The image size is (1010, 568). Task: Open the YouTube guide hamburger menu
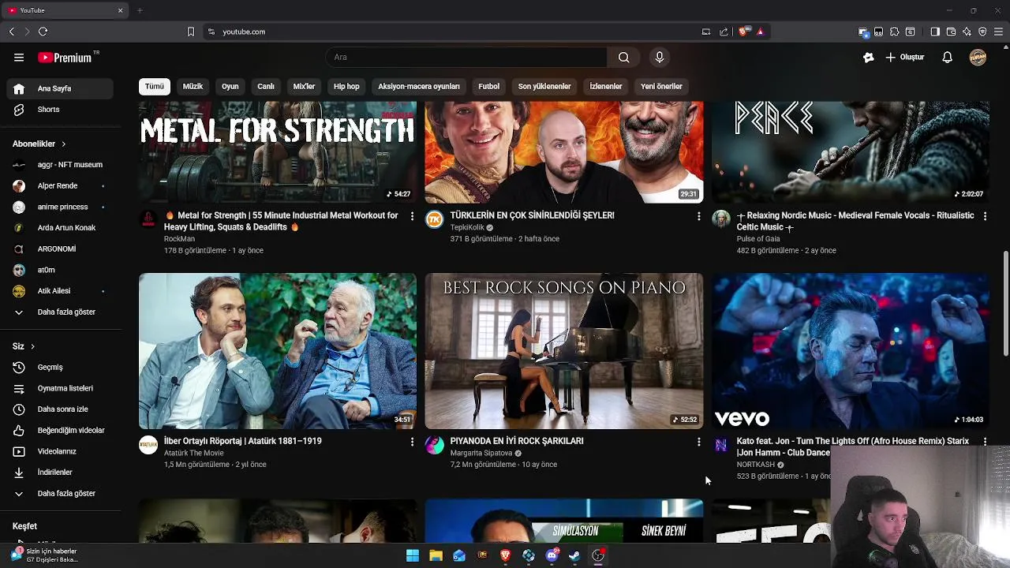click(19, 57)
